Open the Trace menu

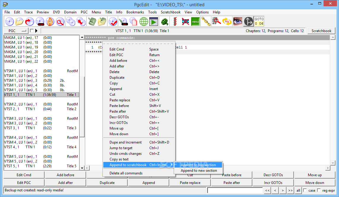pyautogui.click(x=28, y=12)
